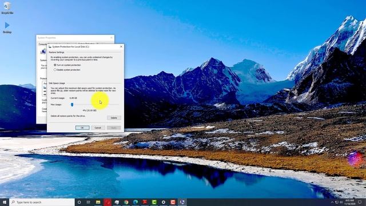Open the green Camtasia icon on taskbar

[154, 202]
